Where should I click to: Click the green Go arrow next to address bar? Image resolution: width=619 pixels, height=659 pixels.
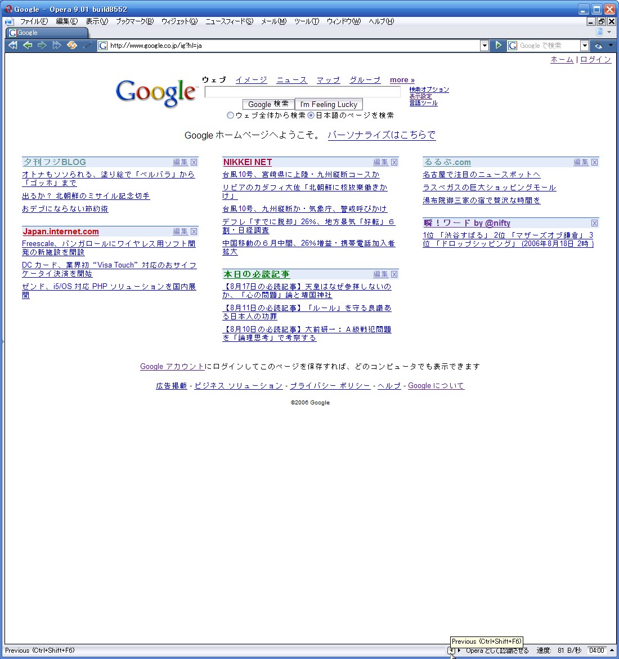[498, 46]
